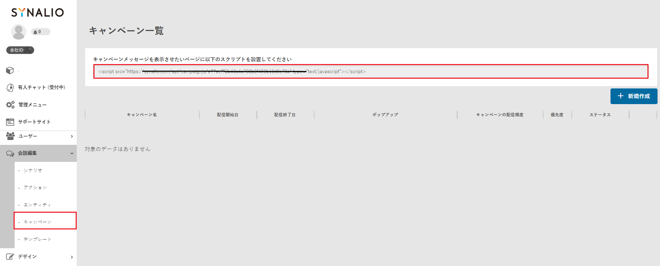Image resolution: width=660 pixels, height=266 pixels.
Task: Click the 会社ID badge
Action: coord(20,50)
